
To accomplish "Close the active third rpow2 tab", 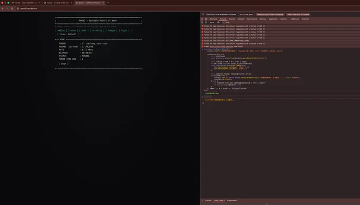I will pos(103,3).
